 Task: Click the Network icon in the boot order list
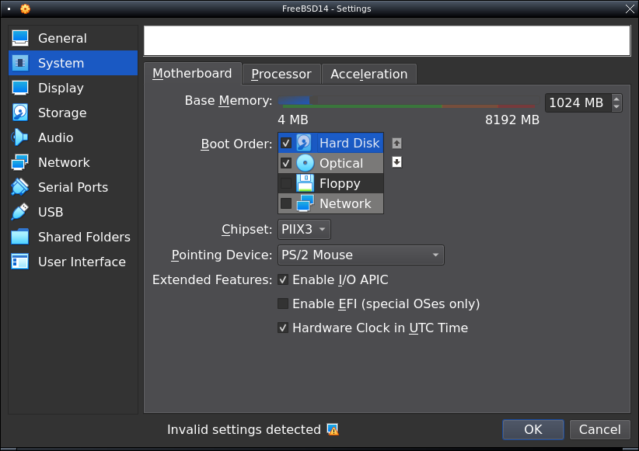305,203
